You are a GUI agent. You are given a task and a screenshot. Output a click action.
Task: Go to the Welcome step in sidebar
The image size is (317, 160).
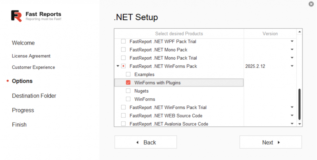click(x=23, y=43)
